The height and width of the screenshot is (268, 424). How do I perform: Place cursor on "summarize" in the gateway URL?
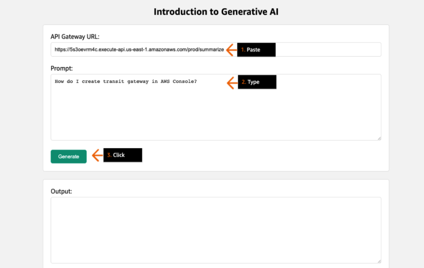212,49
